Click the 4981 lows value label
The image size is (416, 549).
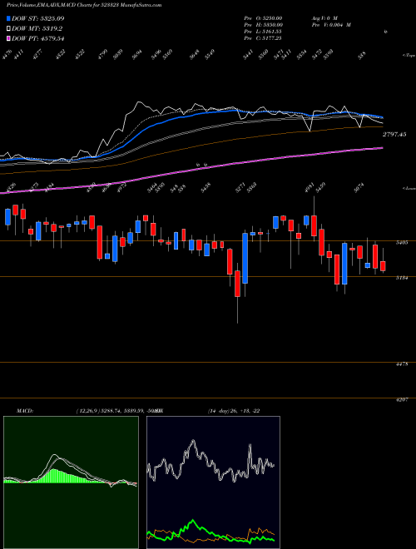pyautogui.click(x=310, y=186)
